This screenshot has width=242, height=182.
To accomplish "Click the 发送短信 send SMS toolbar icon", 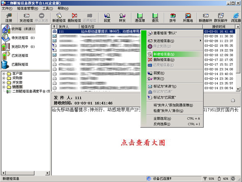I will (x=26, y=18).
